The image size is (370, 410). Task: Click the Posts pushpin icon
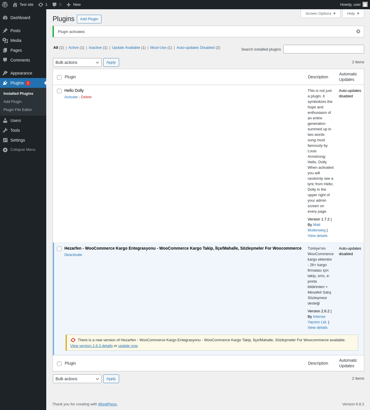[x=5, y=31]
